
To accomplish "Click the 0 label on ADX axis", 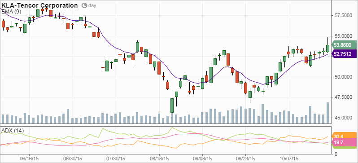I will [336, 154].
